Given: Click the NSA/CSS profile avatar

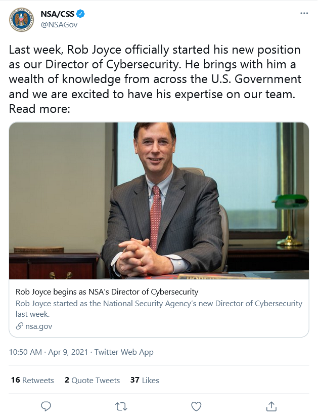Looking at the screenshot, I should click(21, 20).
